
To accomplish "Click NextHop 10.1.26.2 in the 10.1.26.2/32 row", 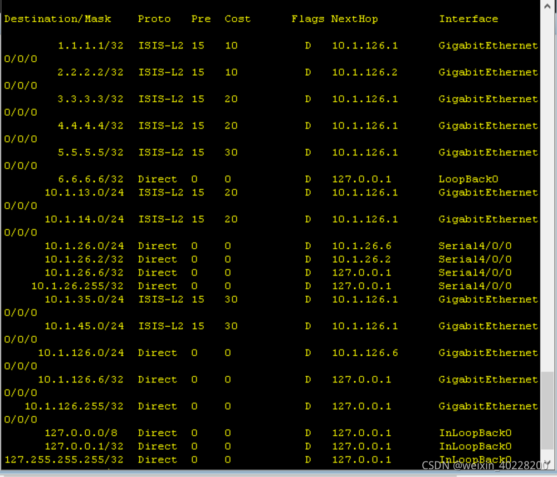I will coord(361,259).
